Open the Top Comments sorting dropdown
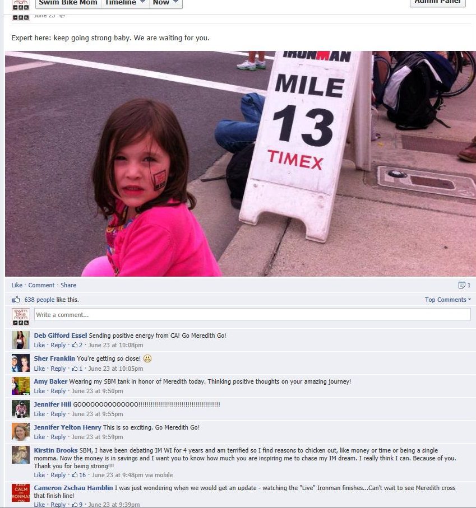This screenshot has height=508, width=476. [x=448, y=300]
